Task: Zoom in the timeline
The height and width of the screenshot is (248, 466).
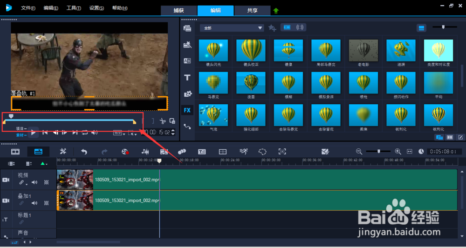Action: [398, 152]
